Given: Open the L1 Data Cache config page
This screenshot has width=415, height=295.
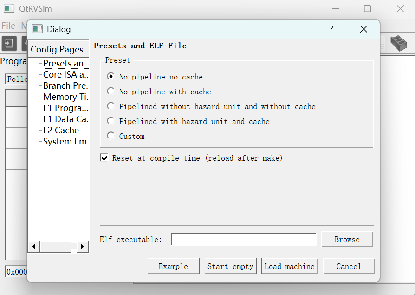Looking at the screenshot, I should [x=65, y=119].
